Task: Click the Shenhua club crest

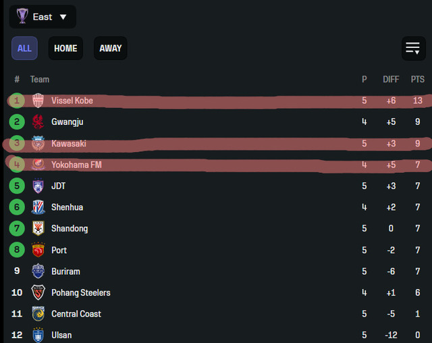Action: click(x=38, y=207)
